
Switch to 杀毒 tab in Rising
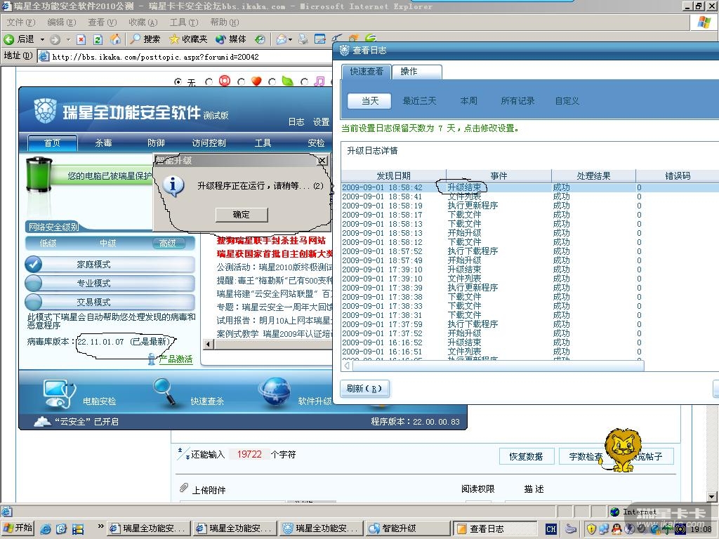[x=104, y=143]
